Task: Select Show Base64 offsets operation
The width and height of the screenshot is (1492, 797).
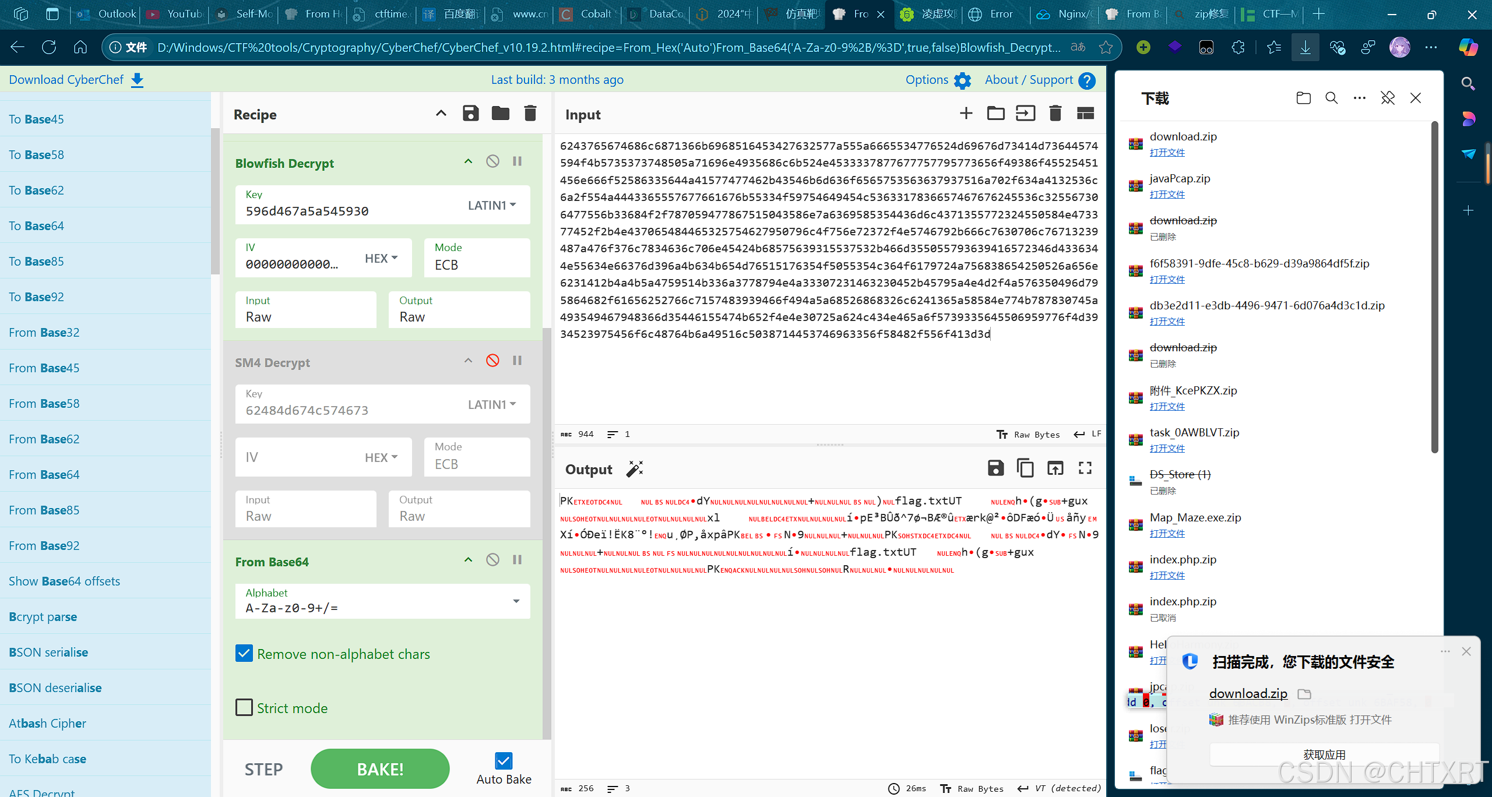Action: pos(105,581)
